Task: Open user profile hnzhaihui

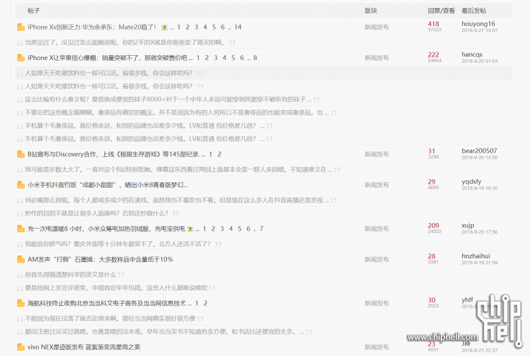Action: (x=475, y=256)
